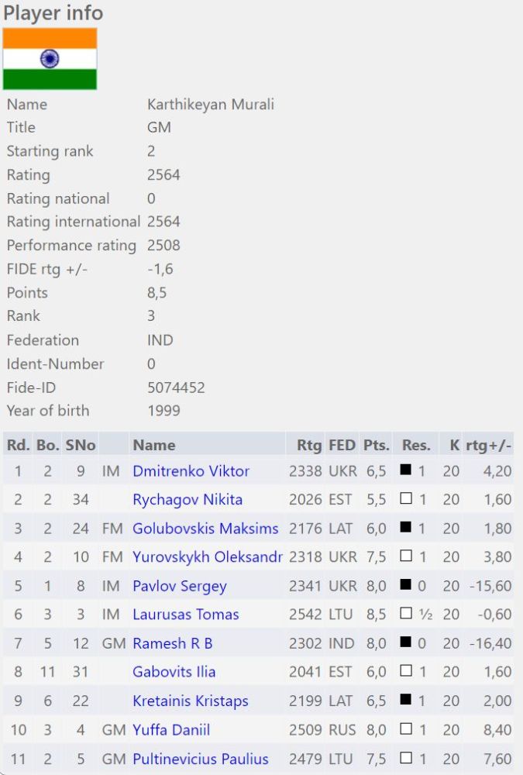This screenshot has width=523, height=775.
Task: Click black piece square in round 1 result
Action: point(406,470)
